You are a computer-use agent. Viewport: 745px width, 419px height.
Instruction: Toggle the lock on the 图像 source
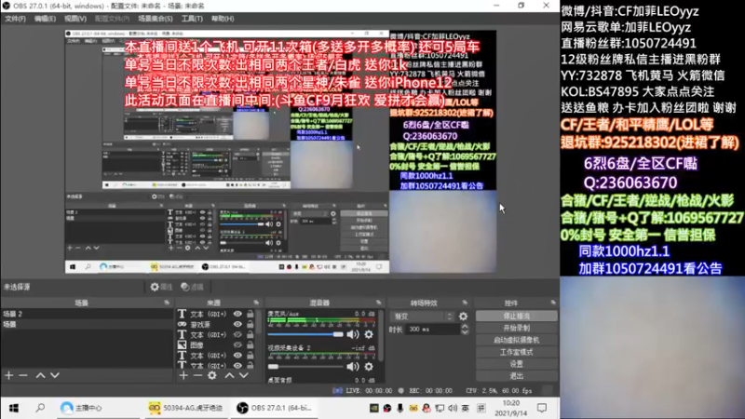pos(250,345)
